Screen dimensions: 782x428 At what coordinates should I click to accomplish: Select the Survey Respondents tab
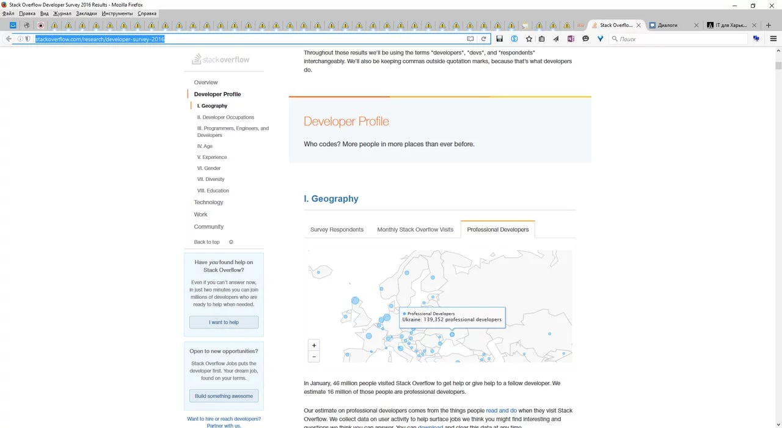pyautogui.click(x=337, y=230)
